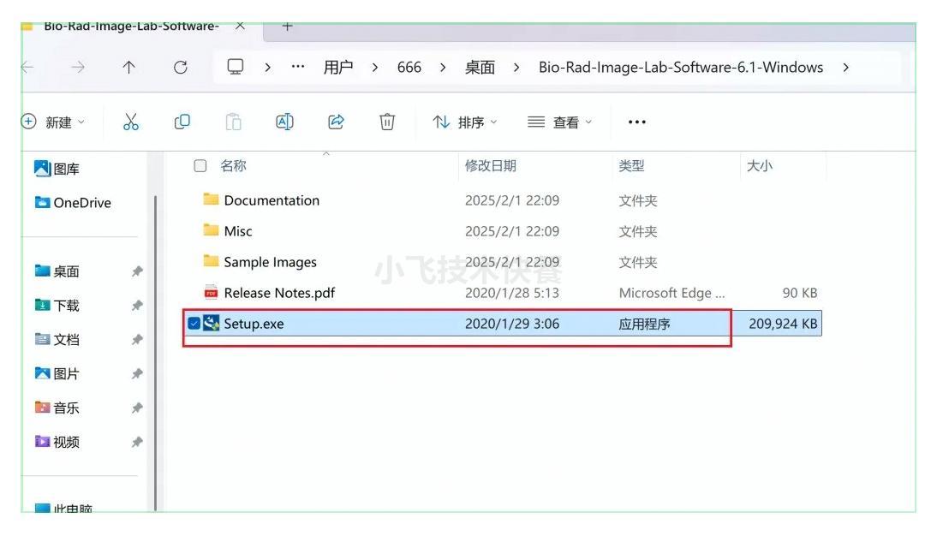Open the 查看 view dropdown
Image resolution: width=937 pixels, height=536 pixels.
point(560,122)
